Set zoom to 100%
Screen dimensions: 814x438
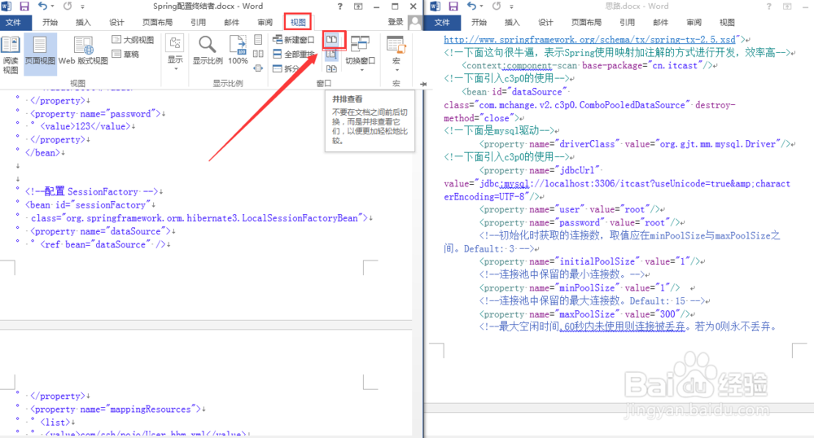click(x=239, y=50)
